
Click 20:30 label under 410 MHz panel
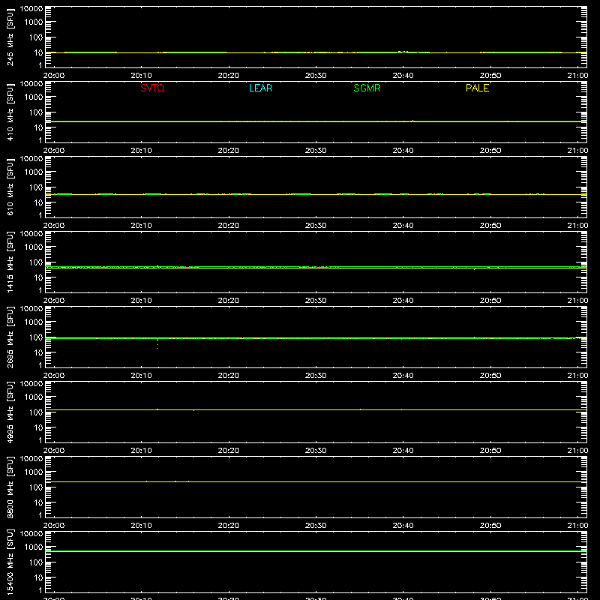316,151
